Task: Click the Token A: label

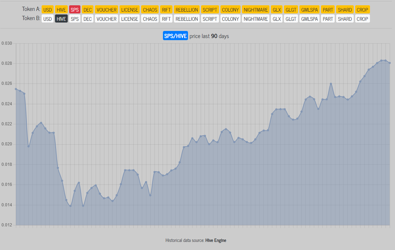Action: (31, 9)
